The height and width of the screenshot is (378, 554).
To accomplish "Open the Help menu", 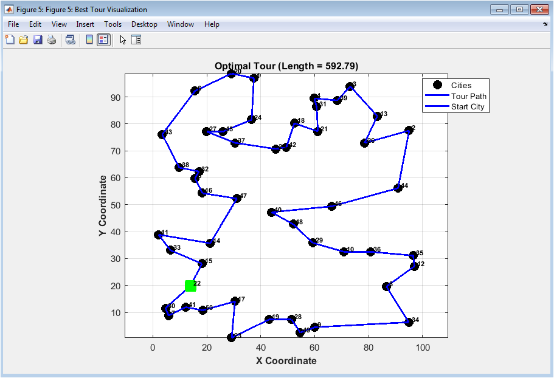I will pos(212,24).
